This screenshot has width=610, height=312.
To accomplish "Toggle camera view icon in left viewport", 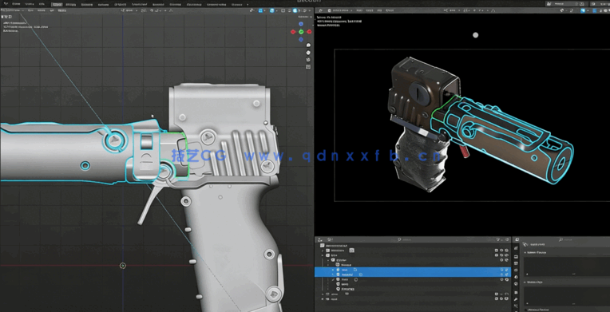I will (308, 60).
